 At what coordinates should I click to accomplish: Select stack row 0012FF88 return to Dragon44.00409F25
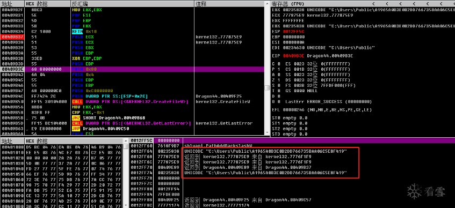pos(292,200)
